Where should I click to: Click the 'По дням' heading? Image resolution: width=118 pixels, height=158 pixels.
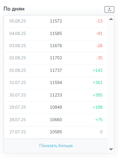point(14,9)
